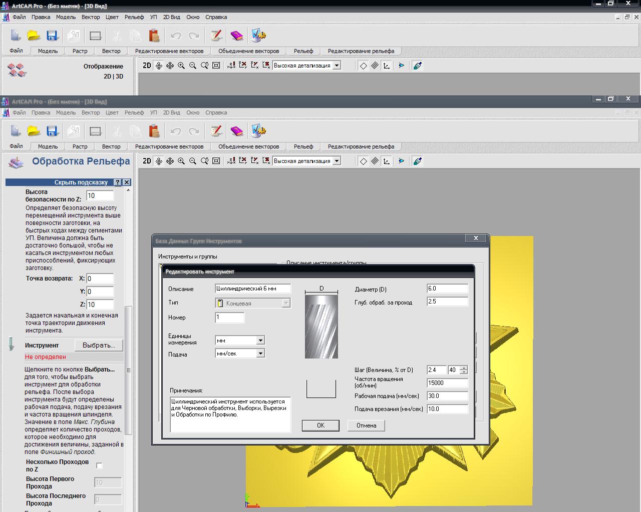This screenshot has width=641, height=512.
Task: Open the Подача units dropdown showing мм/сек
Action: (260, 353)
